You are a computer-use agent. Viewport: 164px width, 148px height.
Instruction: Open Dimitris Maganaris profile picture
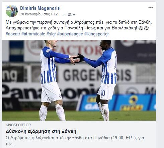tap(12, 11)
